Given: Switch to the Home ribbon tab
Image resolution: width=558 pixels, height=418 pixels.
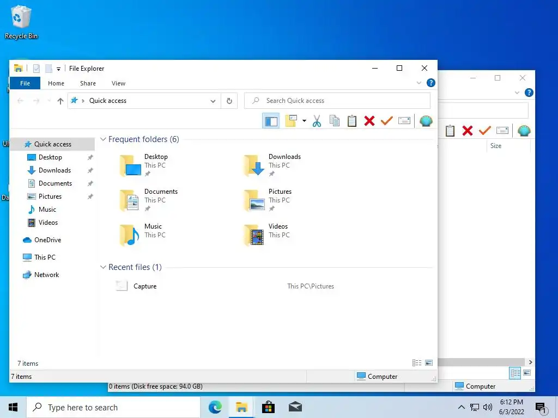Looking at the screenshot, I should tap(56, 83).
